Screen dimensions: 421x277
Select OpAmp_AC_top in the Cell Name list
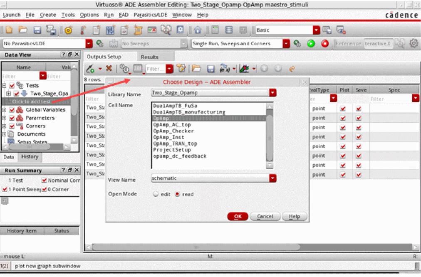click(172, 125)
